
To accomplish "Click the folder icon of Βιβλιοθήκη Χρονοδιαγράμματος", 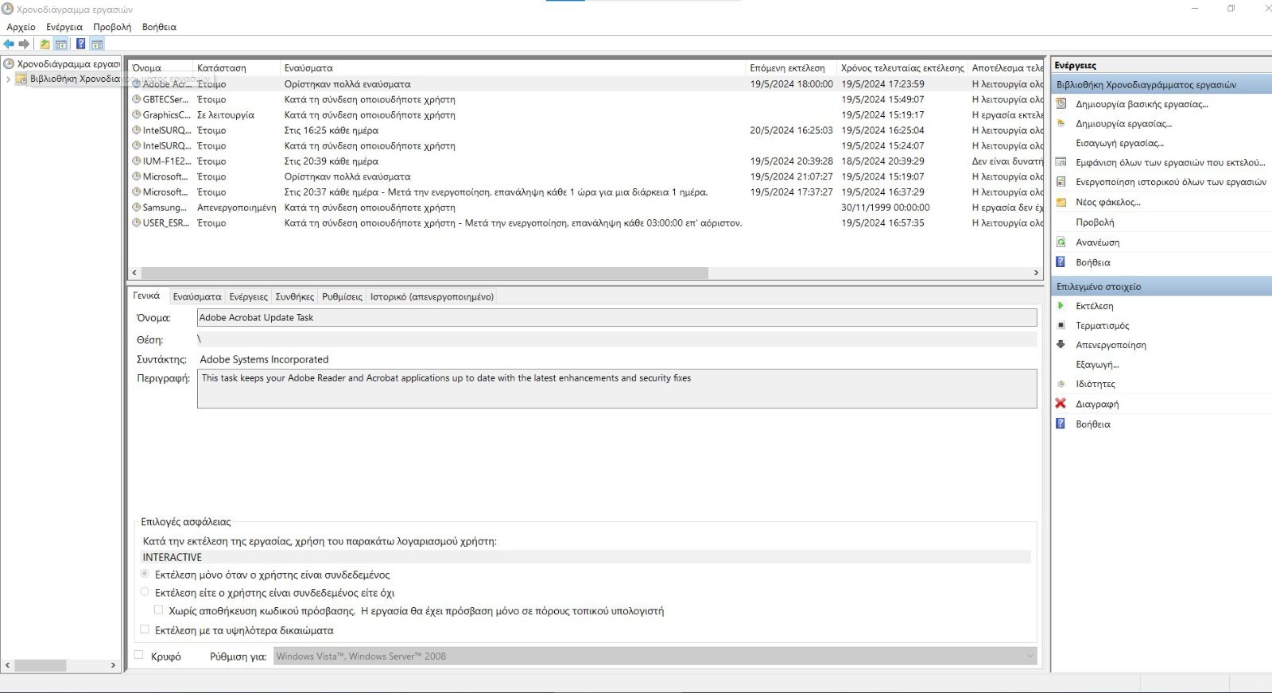I will point(21,79).
